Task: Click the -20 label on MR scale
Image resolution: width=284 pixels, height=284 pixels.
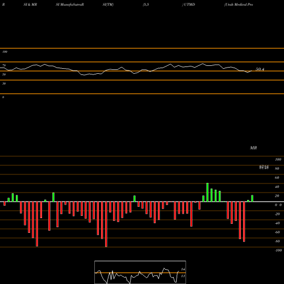Action: [x=277, y=214]
